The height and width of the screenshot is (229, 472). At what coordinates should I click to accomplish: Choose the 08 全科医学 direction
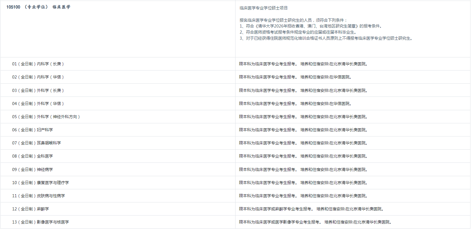(32, 156)
